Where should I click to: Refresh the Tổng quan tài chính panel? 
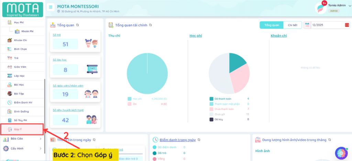(151, 25)
